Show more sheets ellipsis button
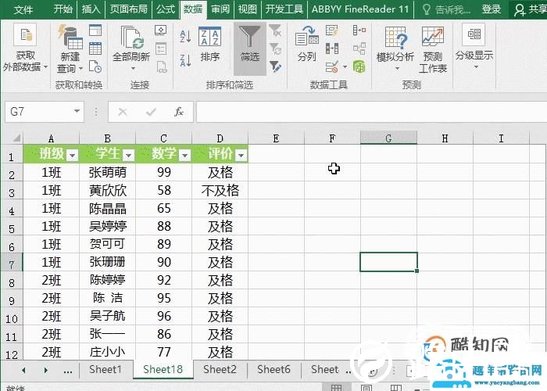This screenshot has height=391, width=547. (68, 370)
